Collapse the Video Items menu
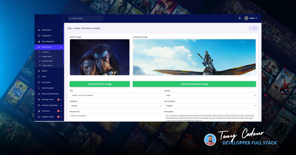The height and width of the screenshot is (155, 296). click(x=61, y=47)
